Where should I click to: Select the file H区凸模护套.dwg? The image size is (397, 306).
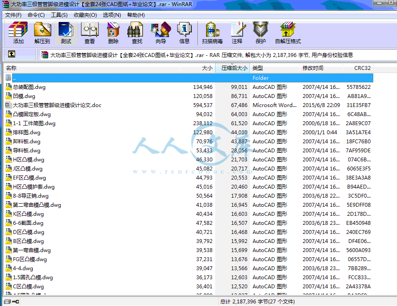pyautogui.click(x=34, y=187)
